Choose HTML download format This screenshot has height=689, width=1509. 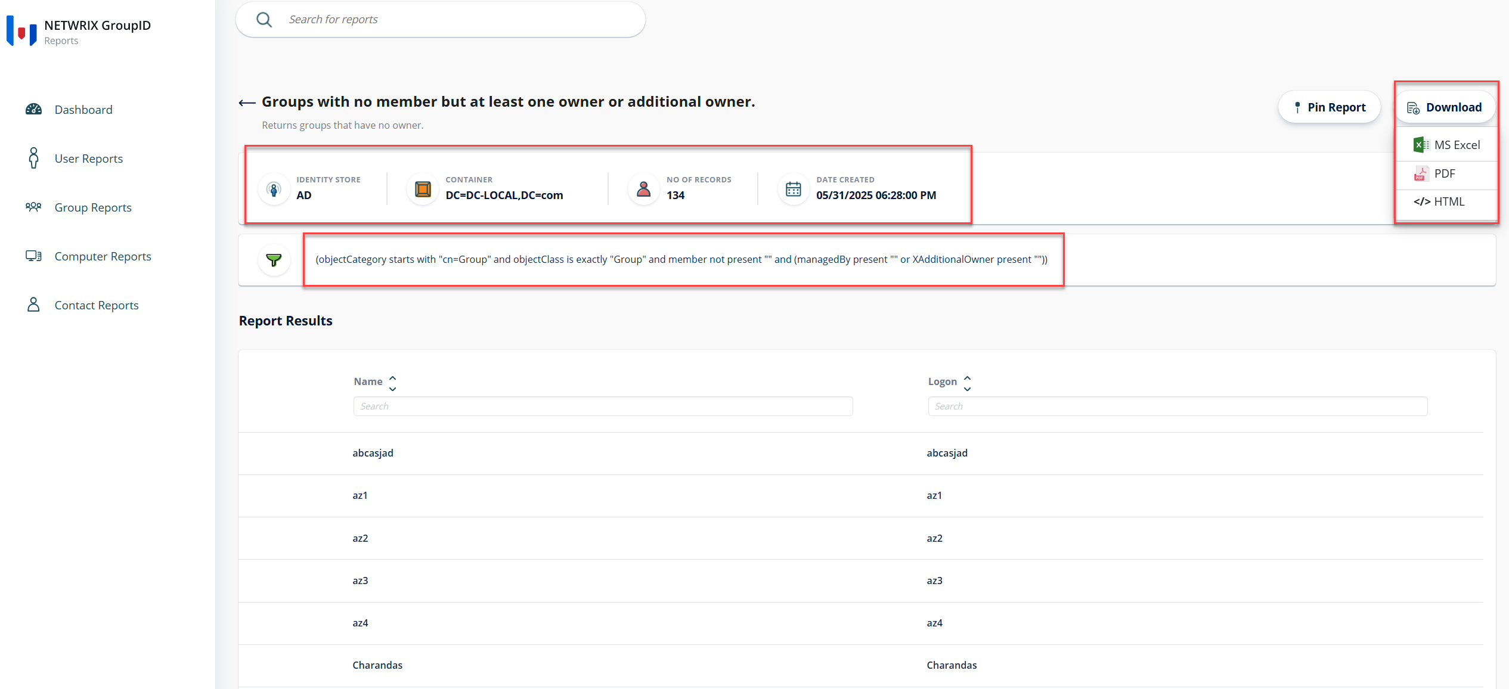[1447, 201]
